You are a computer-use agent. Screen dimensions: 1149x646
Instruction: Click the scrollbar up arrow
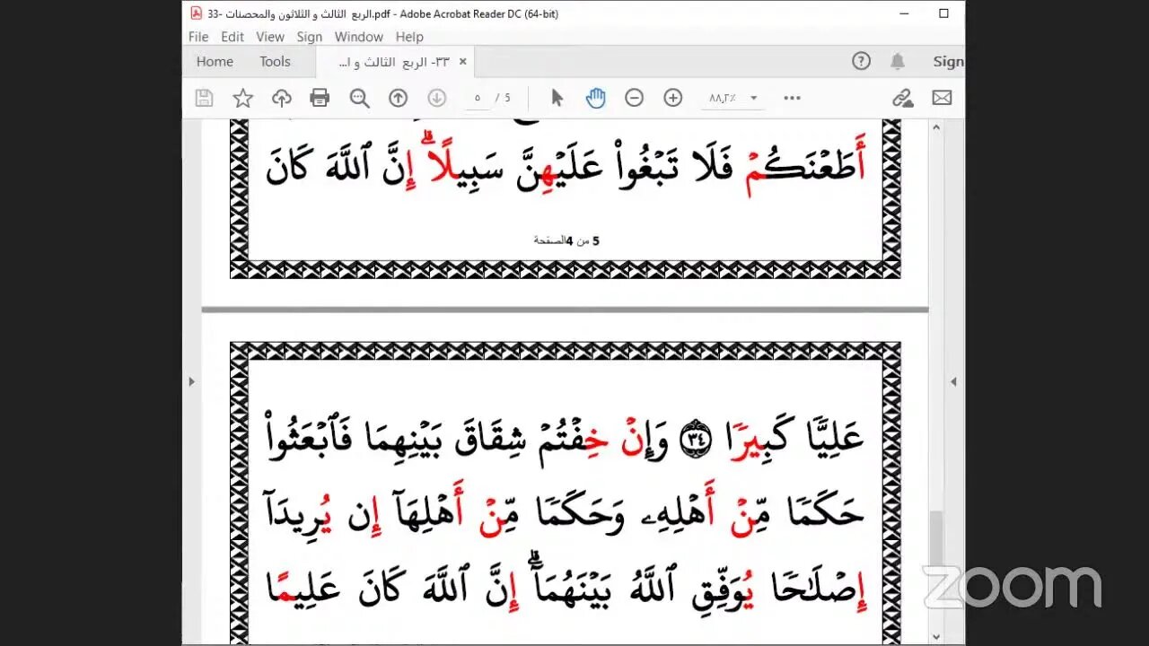click(936, 127)
